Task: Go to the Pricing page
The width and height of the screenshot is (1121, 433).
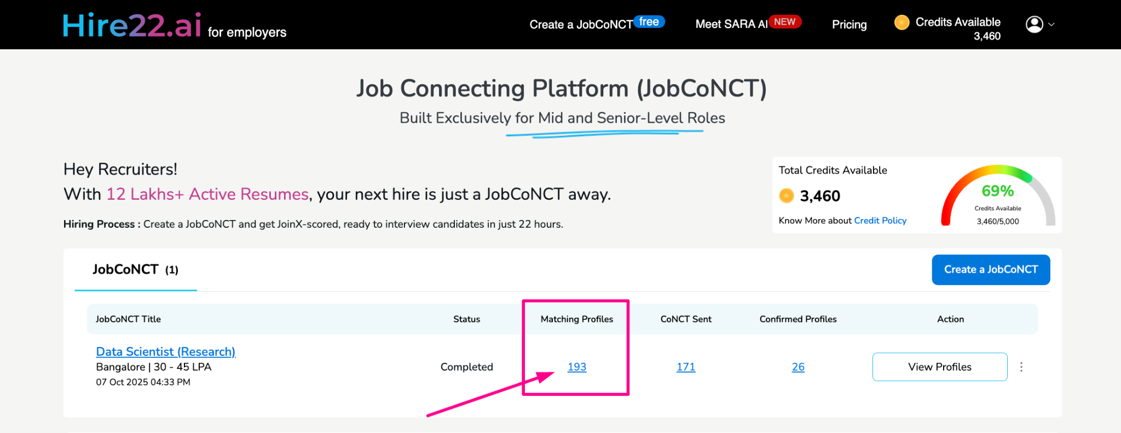Action: pos(849,25)
